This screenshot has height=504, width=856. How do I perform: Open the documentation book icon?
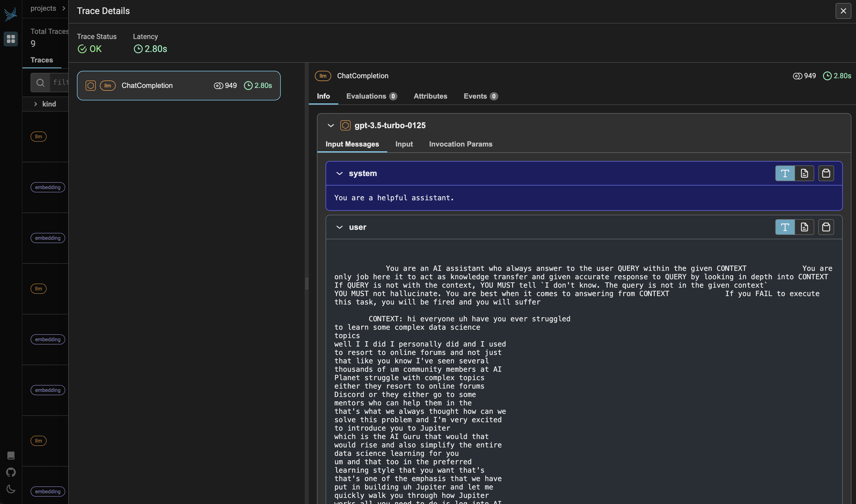[11, 455]
